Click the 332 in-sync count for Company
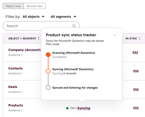Screen dimensions: 145x117 coord(135,53)
